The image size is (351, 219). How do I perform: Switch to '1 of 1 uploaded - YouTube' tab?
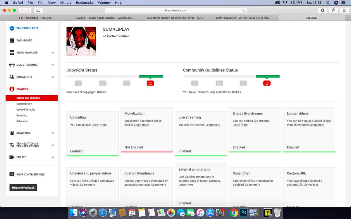[x=35, y=18]
